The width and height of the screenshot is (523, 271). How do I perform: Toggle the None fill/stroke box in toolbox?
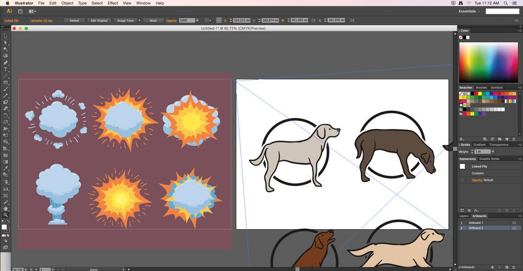(x=8, y=235)
